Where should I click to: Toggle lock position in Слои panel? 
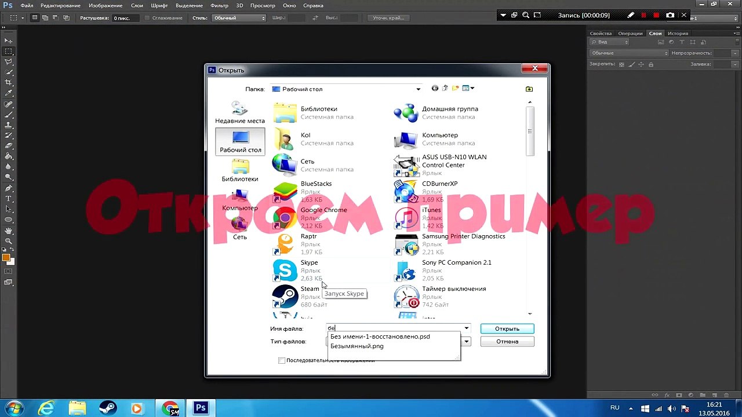(x=641, y=64)
